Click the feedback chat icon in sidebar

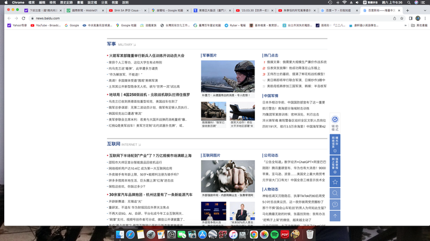coord(335,205)
